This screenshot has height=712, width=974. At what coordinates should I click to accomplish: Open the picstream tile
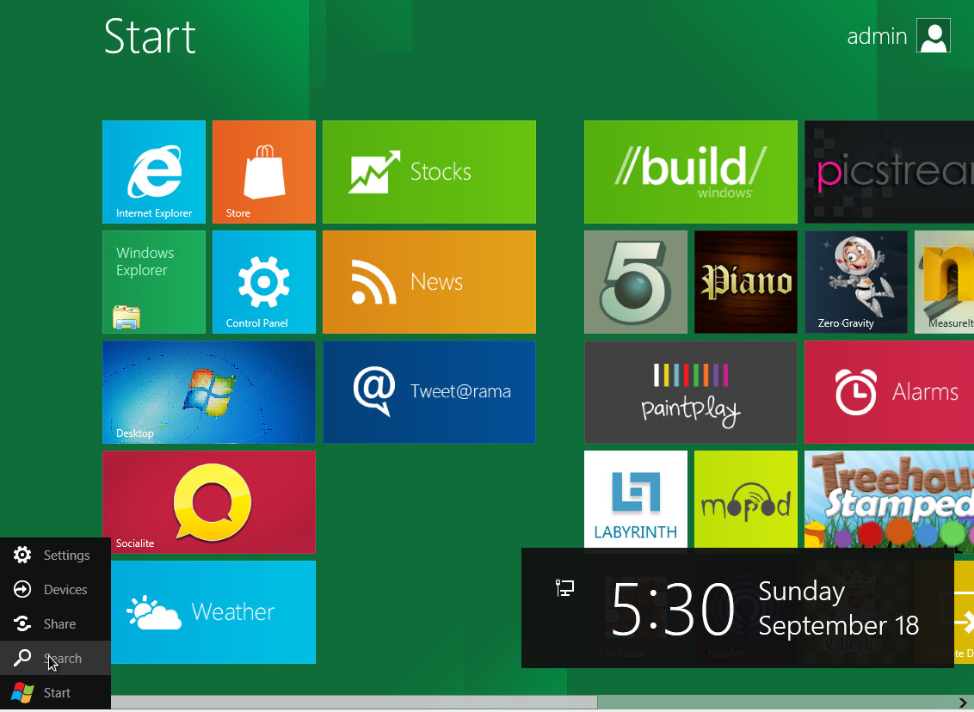(x=890, y=172)
